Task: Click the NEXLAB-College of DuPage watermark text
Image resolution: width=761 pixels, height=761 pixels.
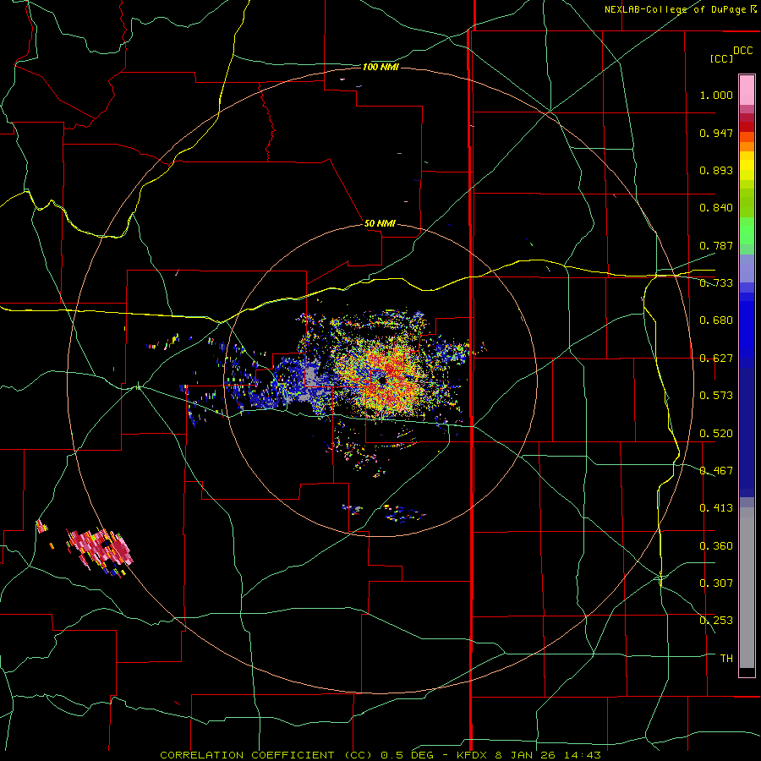Action: pos(681,9)
